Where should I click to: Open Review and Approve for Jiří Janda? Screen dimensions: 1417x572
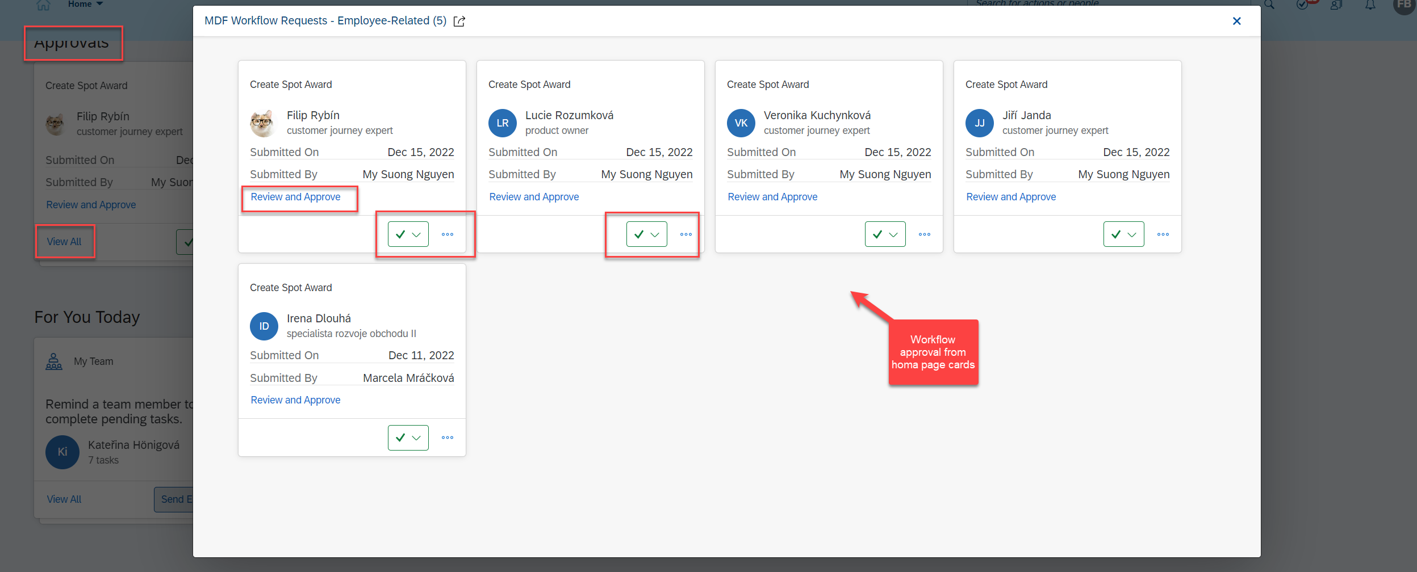coord(1011,197)
